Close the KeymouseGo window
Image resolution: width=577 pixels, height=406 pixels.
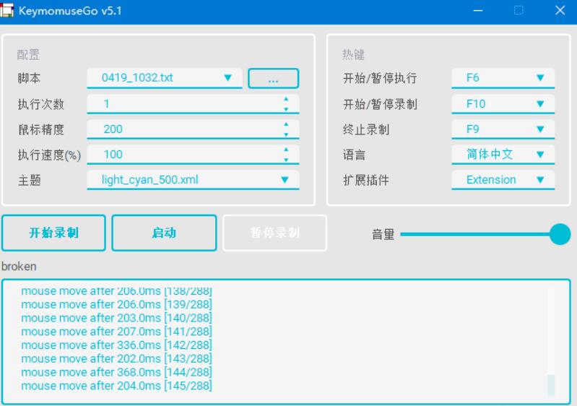560,10
